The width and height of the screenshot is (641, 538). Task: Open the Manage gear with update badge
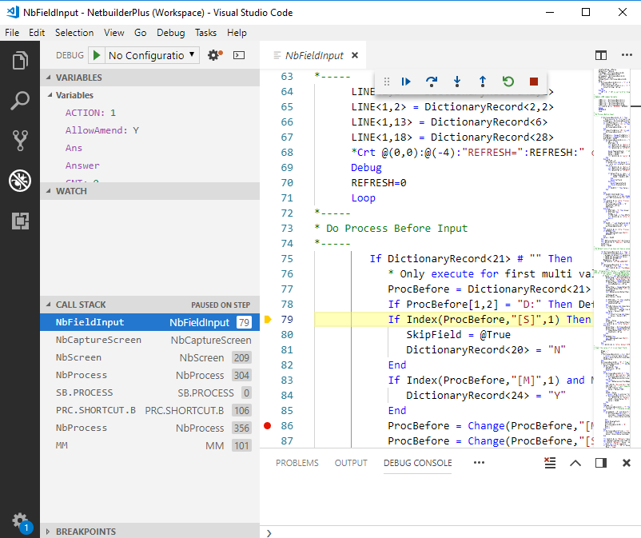point(20,521)
